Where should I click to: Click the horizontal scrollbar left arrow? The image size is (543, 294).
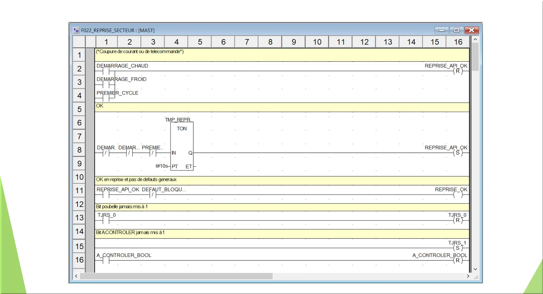pos(76,276)
